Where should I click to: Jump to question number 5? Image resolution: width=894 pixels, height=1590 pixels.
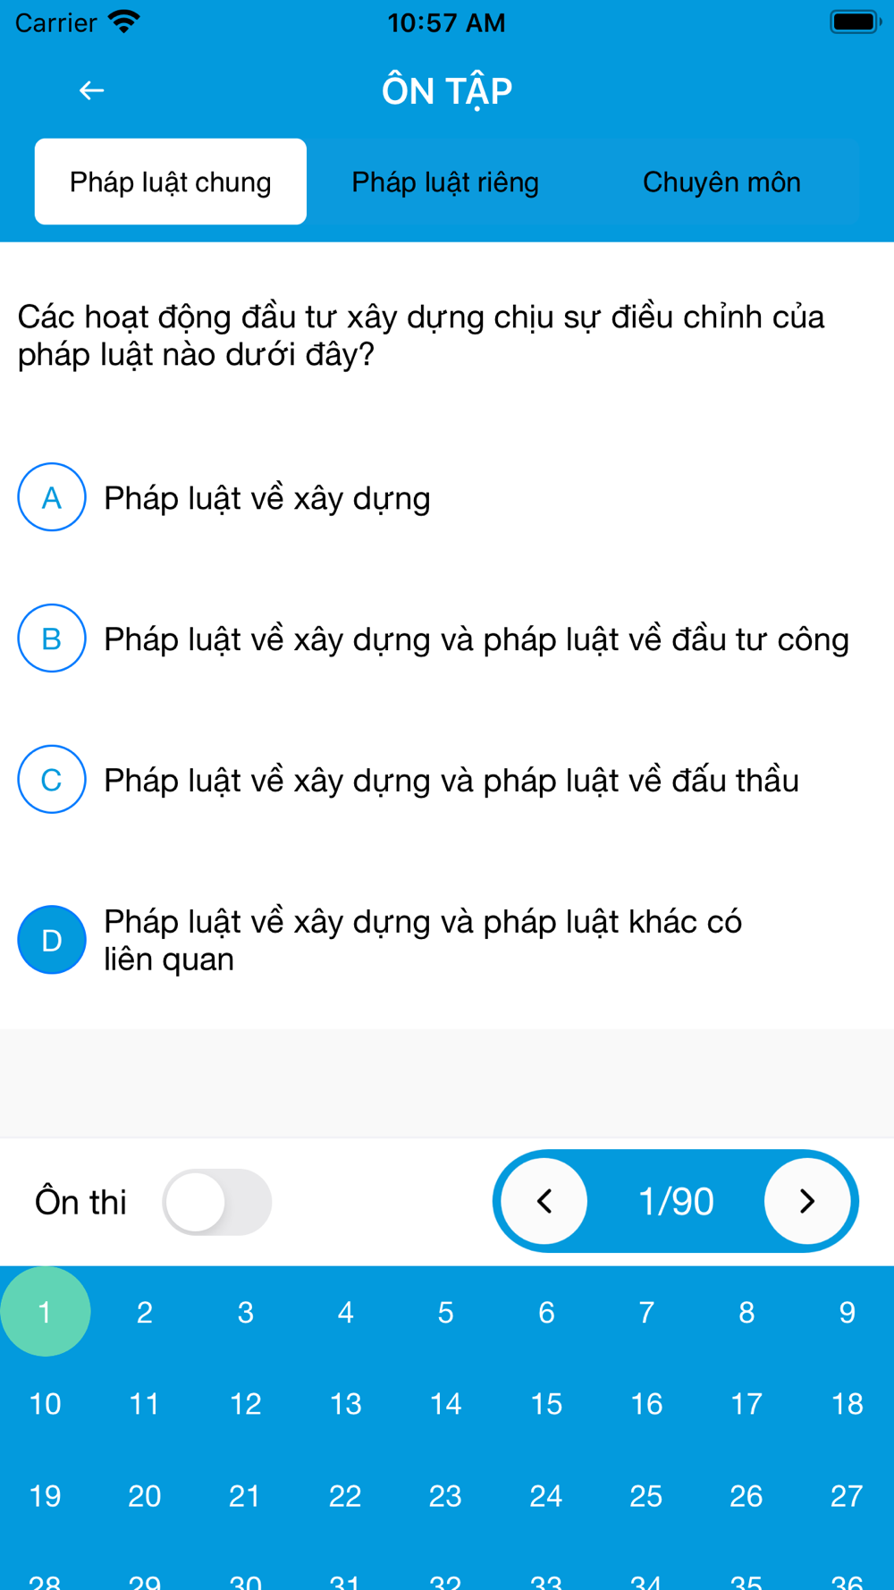(445, 1312)
